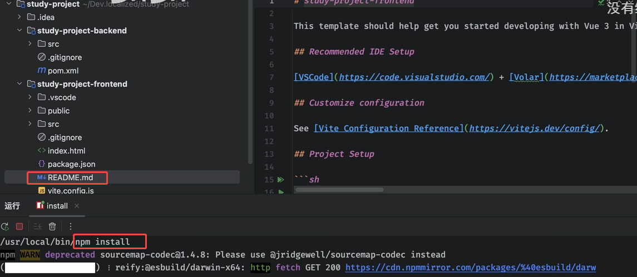Select the study-project-backend module row

pyautogui.click(x=82, y=31)
